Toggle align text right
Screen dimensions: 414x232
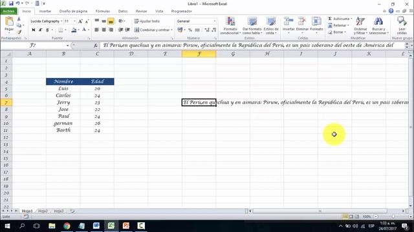point(111,30)
